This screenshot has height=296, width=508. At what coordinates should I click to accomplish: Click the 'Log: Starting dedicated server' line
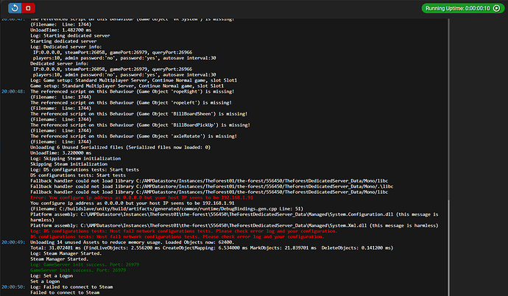[70, 35]
